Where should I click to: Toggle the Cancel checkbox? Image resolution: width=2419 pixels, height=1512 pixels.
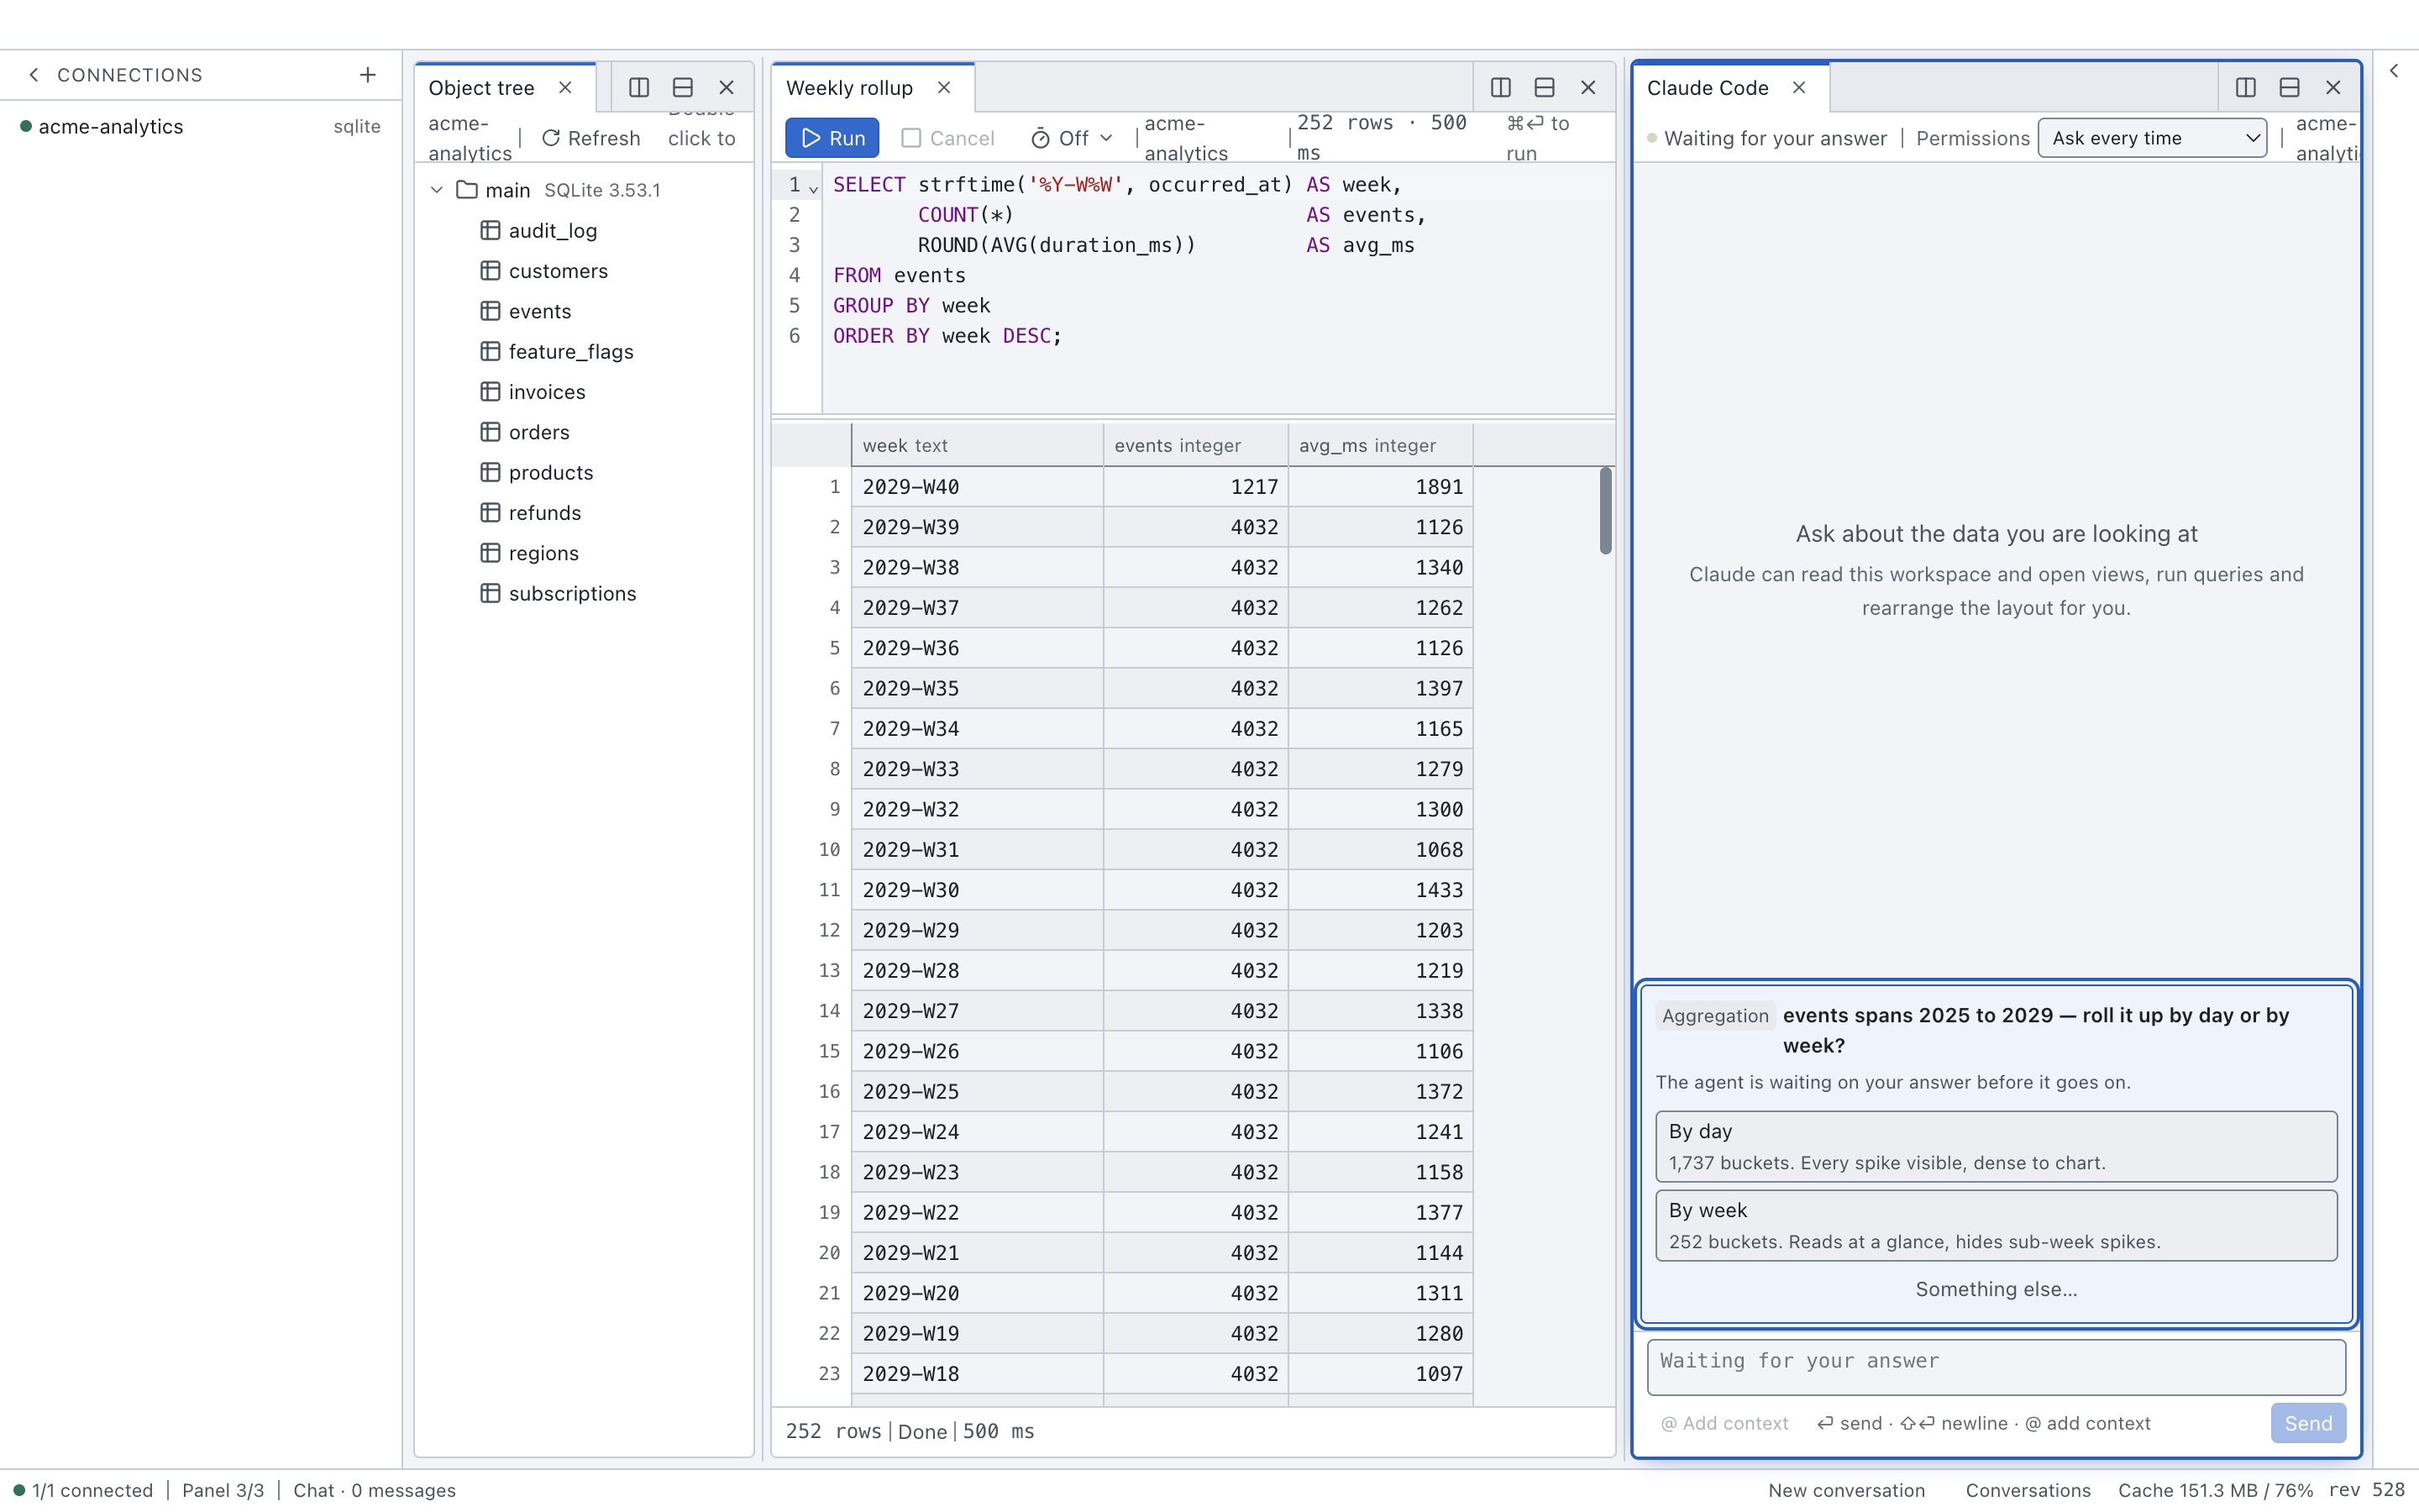[910, 138]
